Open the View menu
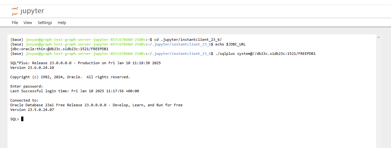 (28, 22)
